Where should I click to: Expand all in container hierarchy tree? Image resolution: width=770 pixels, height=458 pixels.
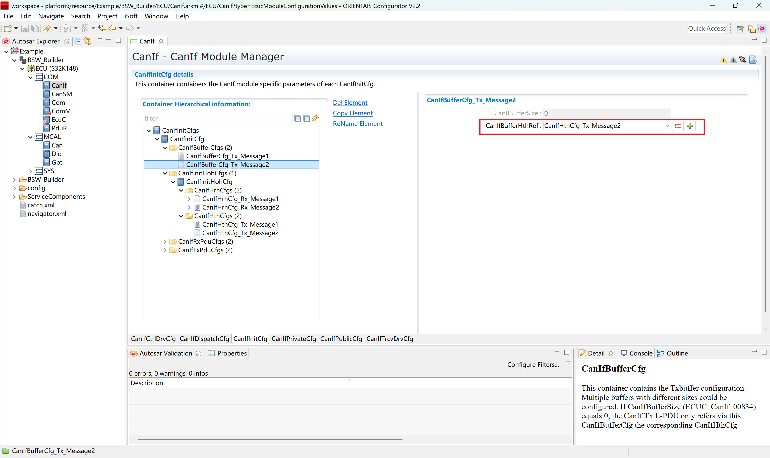[307, 119]
